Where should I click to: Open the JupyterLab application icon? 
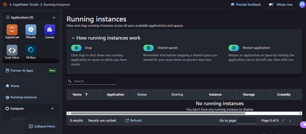[x=12, y=30]
